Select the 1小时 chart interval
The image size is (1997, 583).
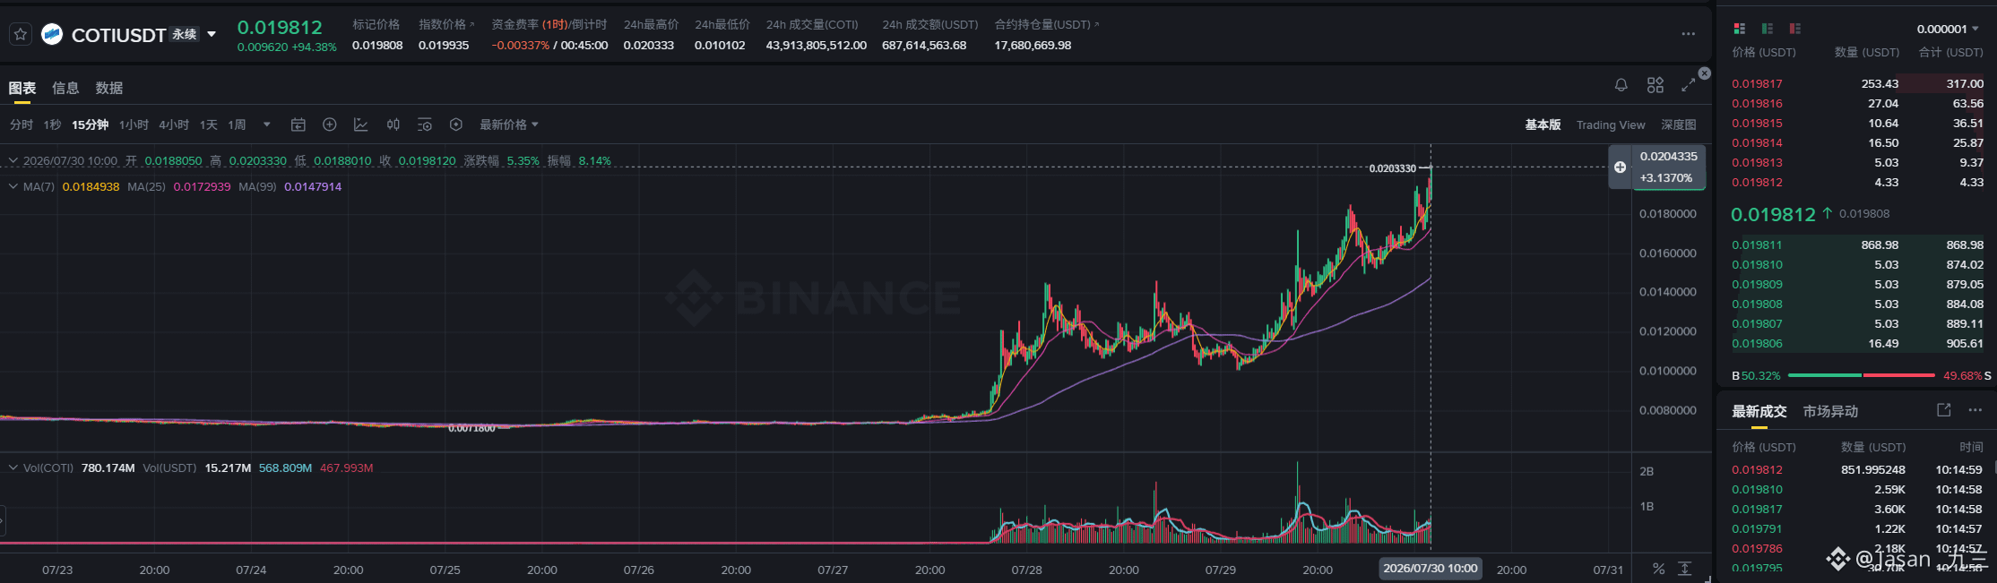tap(134, 124)
